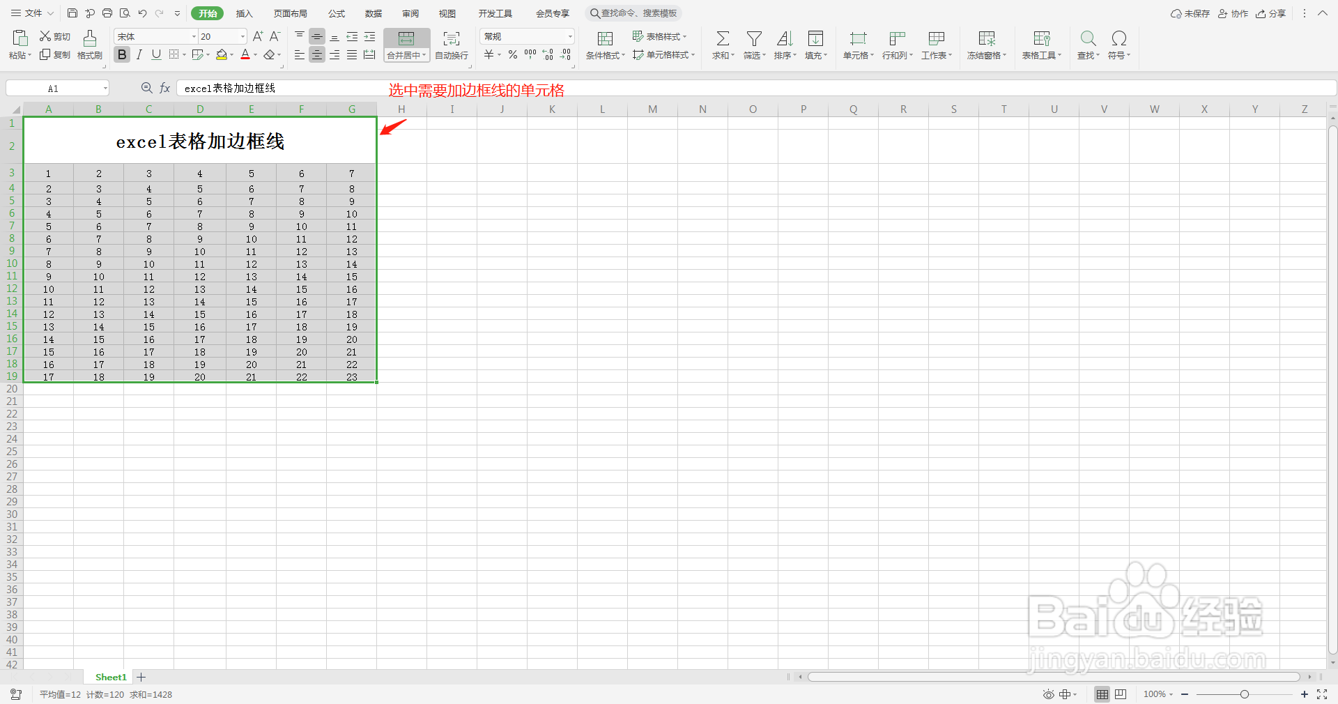Click the eye protection mode icon in status bar
1338x704 pixels.
point(1048,694)
